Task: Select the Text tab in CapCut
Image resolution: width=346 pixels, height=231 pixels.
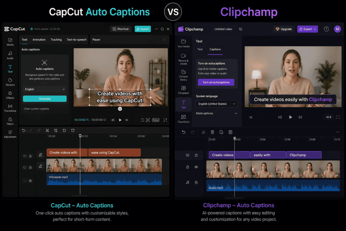Action: click(x=24, y=40)
